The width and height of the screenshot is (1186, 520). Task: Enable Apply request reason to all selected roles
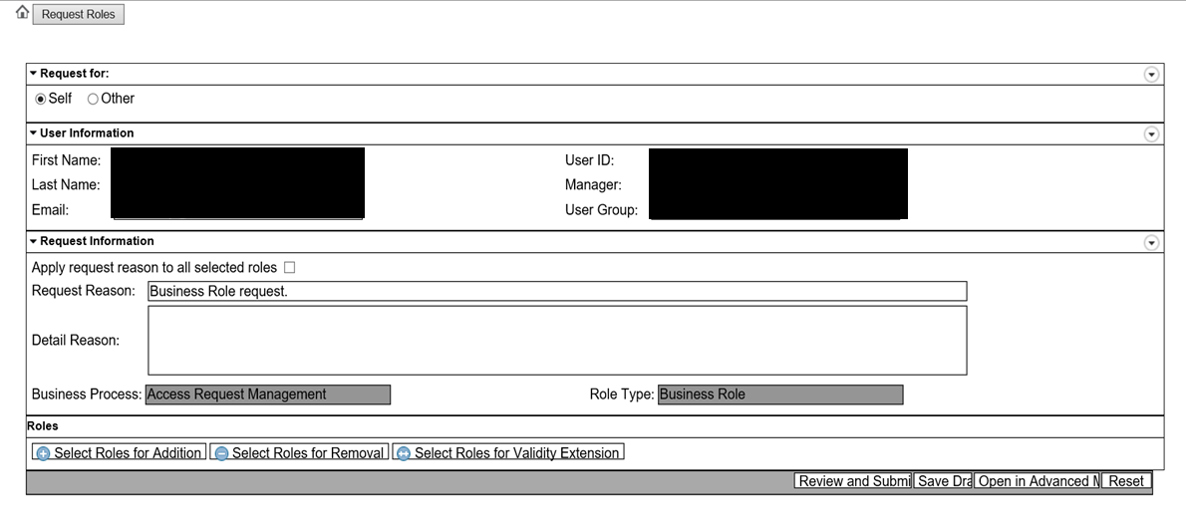click(289, 268)
